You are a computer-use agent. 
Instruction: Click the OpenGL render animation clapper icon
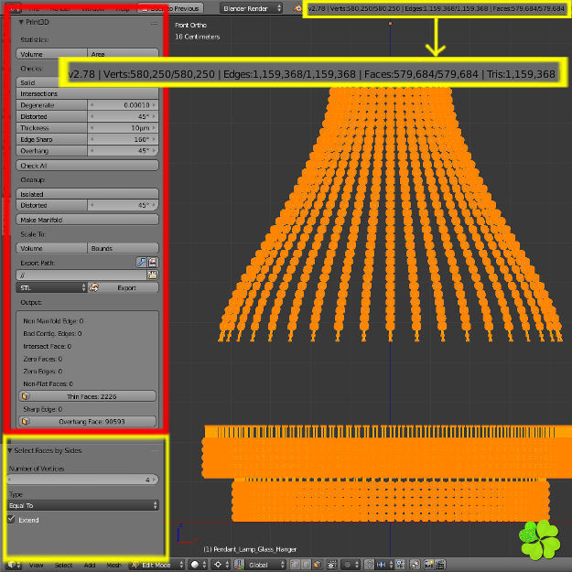[x=440, y=565]
